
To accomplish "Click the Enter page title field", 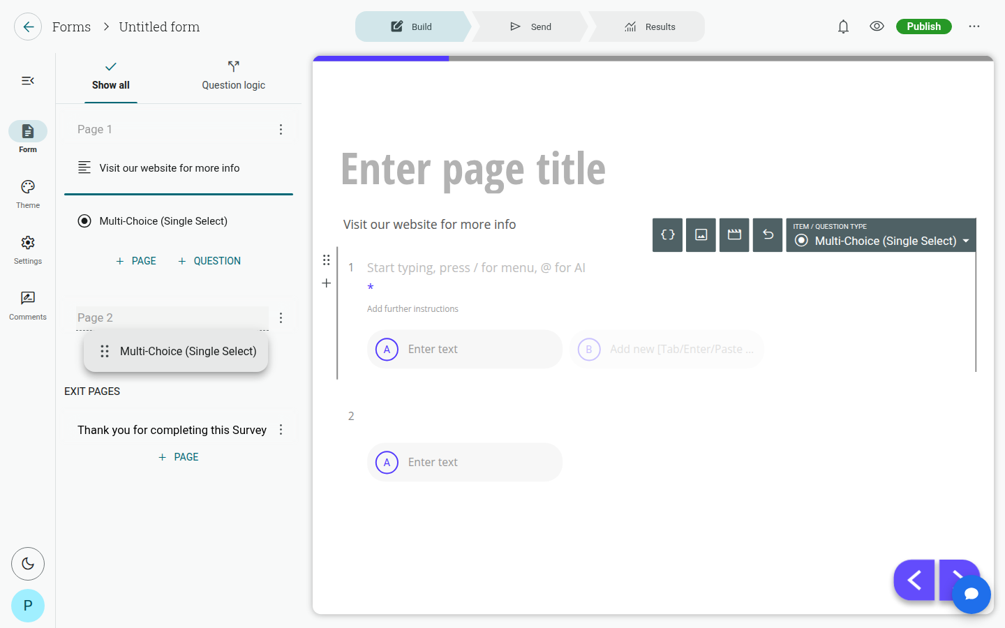I will 473,169.
